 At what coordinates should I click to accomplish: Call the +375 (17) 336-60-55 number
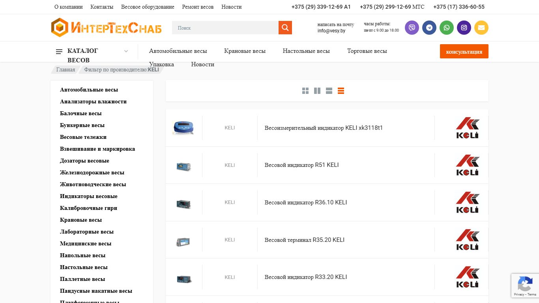(x=459, y=7)
